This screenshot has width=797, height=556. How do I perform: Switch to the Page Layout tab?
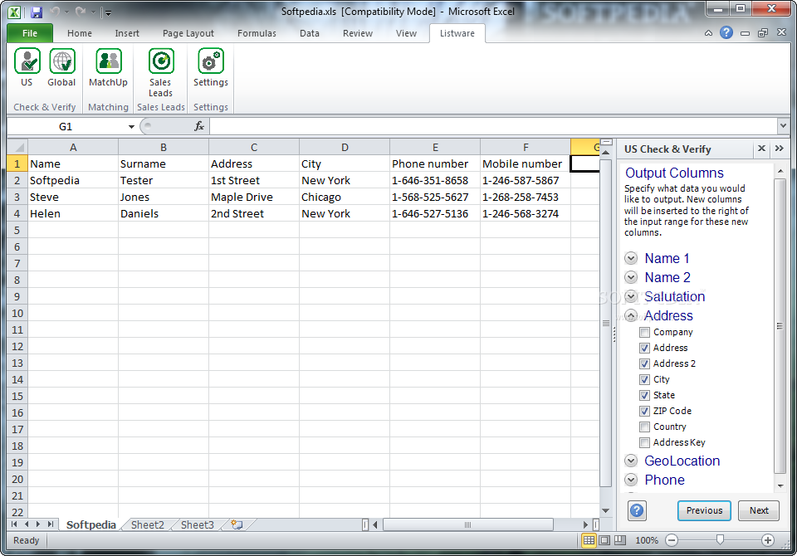coord(188,33)
